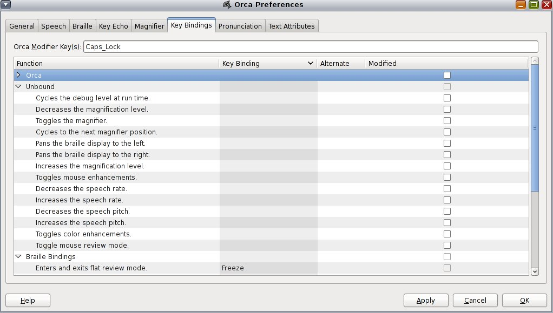The width and height of the screenshot is (553, 313).
Task: Check Modified for Increases the speech rate
Action: pos(447,200)
